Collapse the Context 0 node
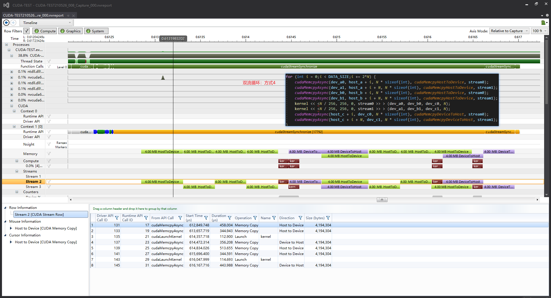 click(14, 111)
